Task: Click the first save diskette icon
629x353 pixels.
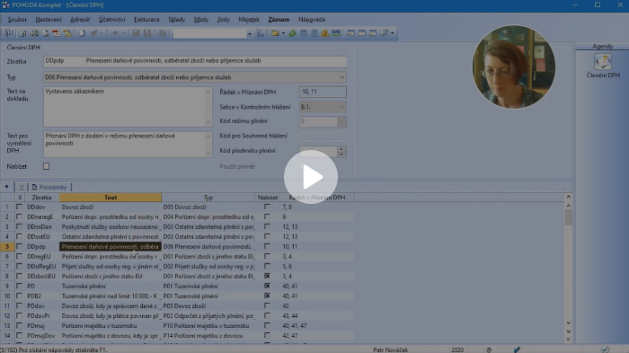Action: (136, 33)
